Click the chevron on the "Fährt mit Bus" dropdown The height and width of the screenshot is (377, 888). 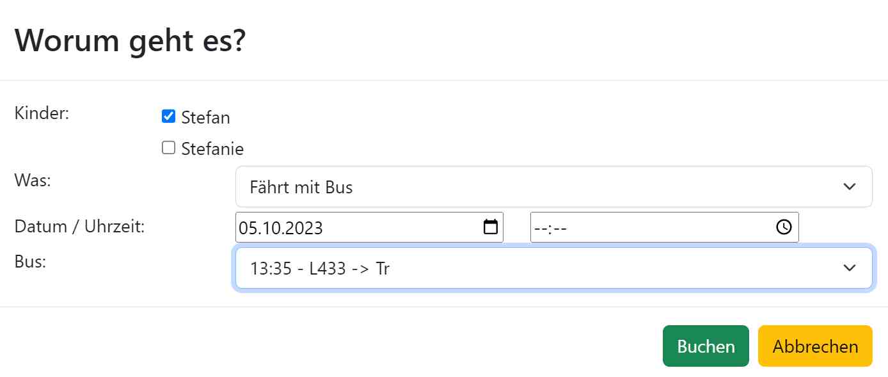(850, 186)
